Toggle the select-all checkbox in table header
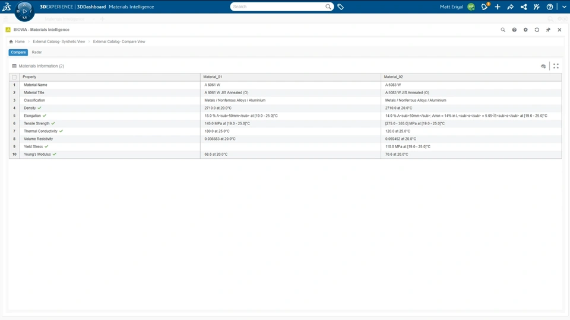The width and height of the screenshot is (570, 320). pyautogui.click(x=14, y=77)
